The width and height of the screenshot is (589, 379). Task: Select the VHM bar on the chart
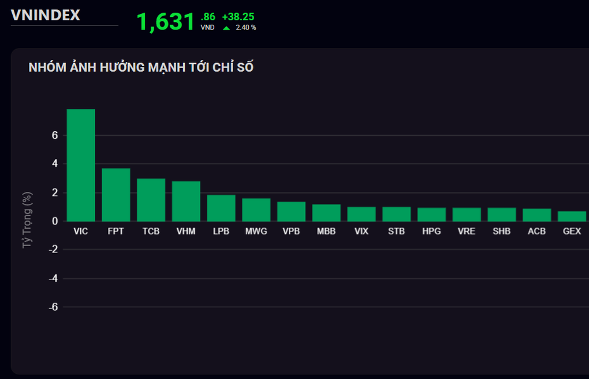pyautogui.click(x=185, y=201)
